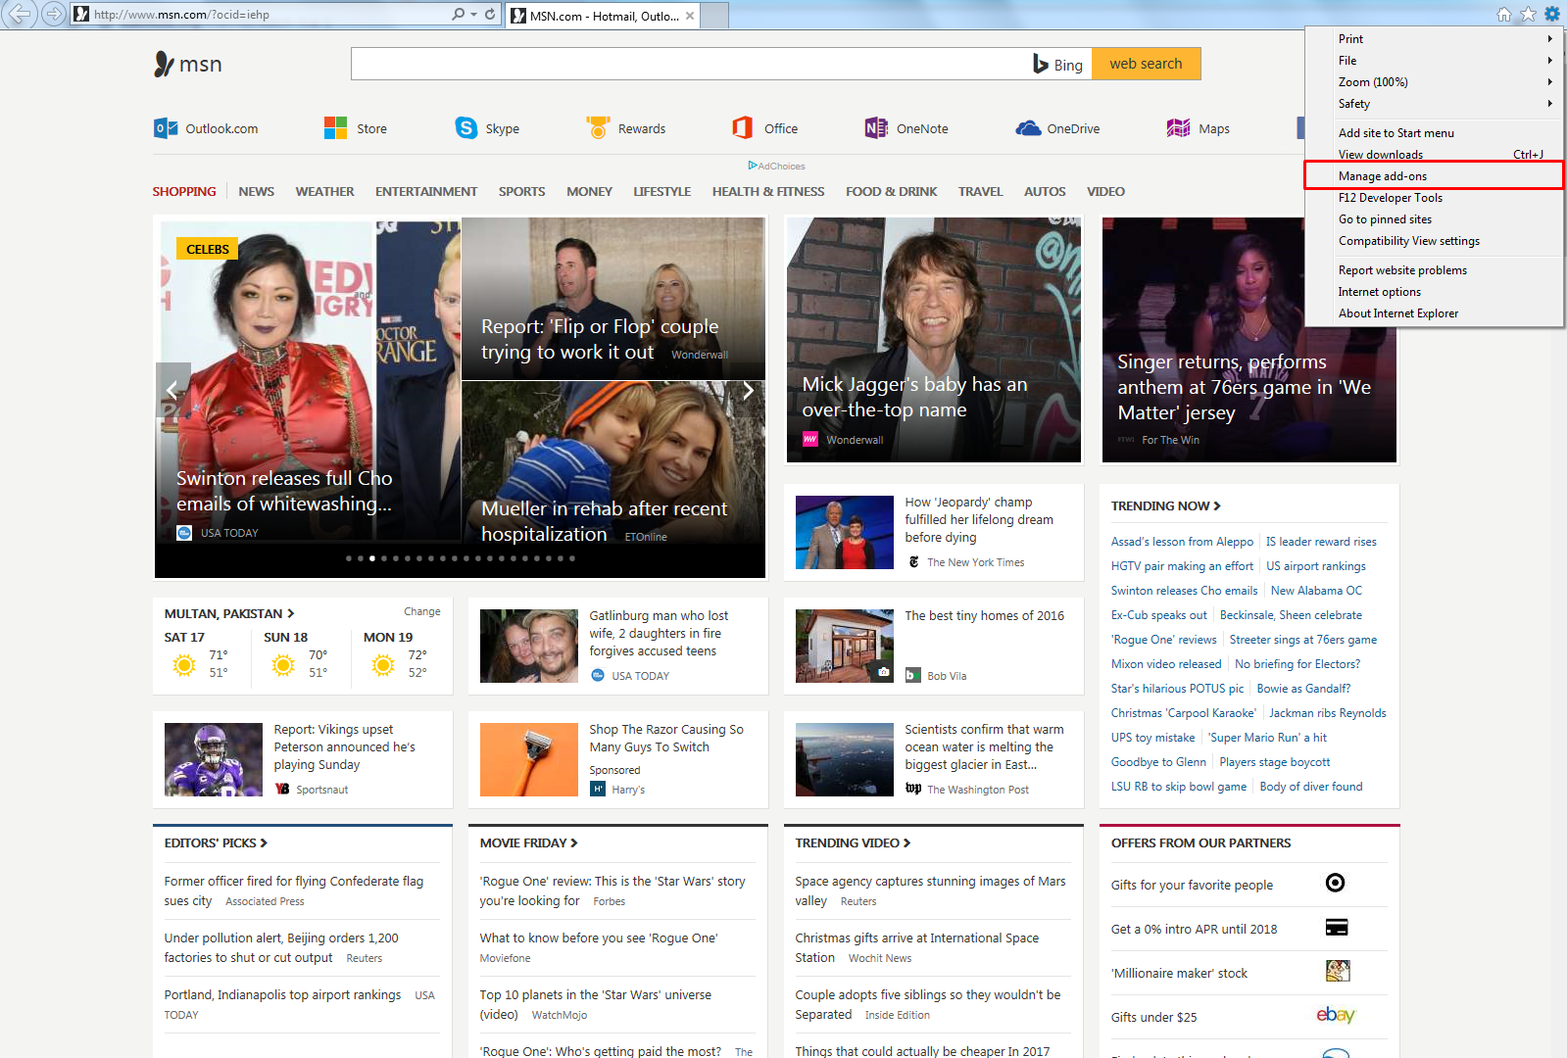Open the Shopping navigation tab
Image resolution: width=1567 pixels, height=1058 pixels.
(x=184, y=191)
